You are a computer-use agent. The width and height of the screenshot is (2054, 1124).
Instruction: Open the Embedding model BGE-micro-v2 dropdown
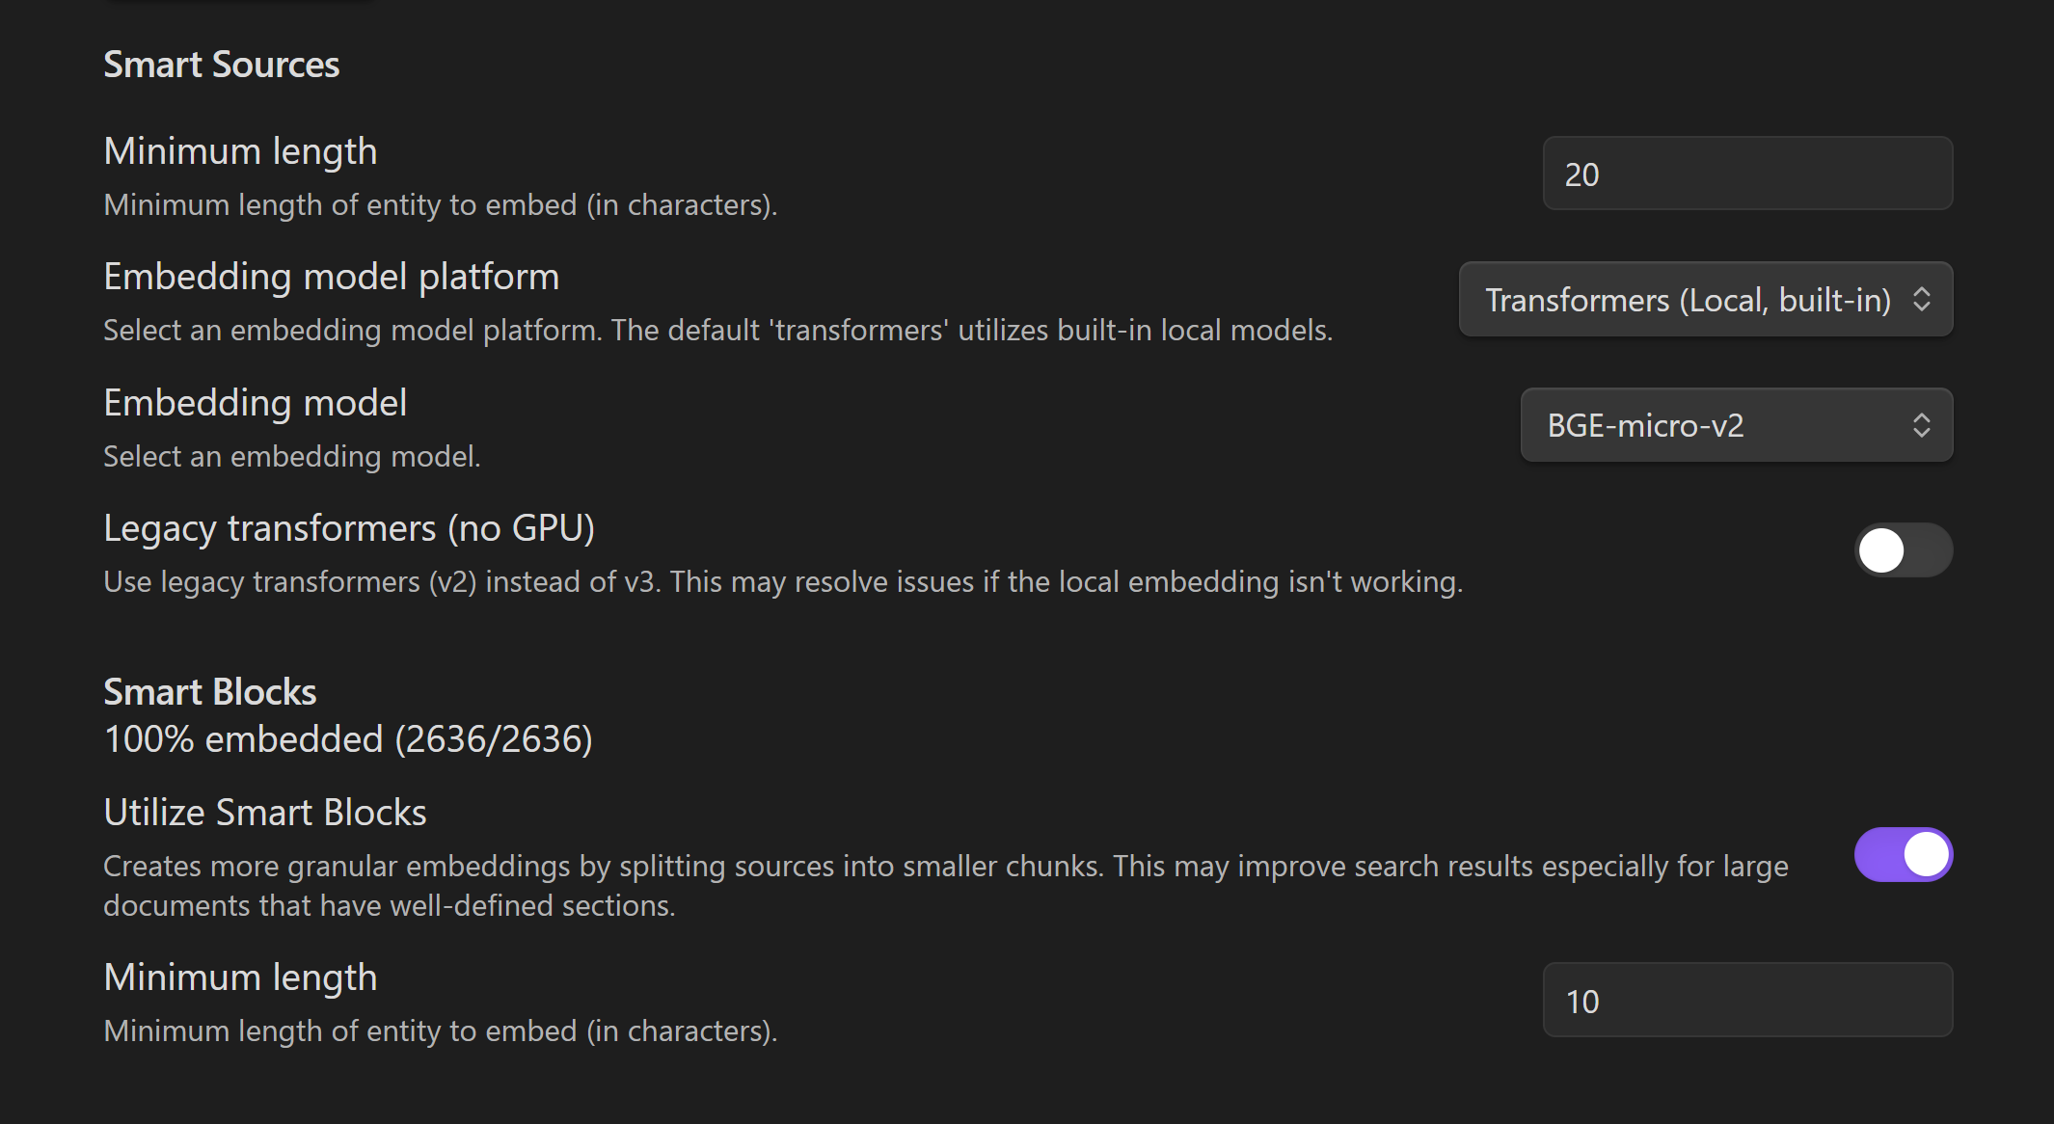(x=1716, y=425)
